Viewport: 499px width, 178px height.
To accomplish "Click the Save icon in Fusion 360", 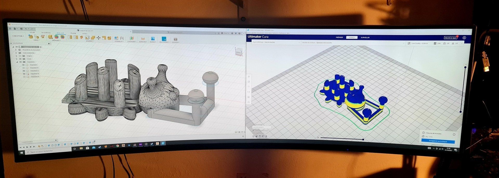I will [21, 29].
